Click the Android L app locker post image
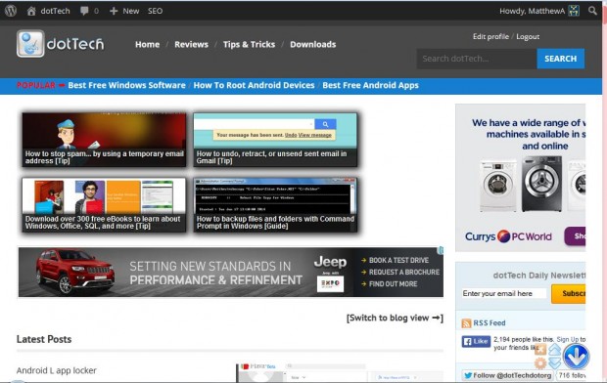Screen dimensions: 607x383 tap(340, 372)
